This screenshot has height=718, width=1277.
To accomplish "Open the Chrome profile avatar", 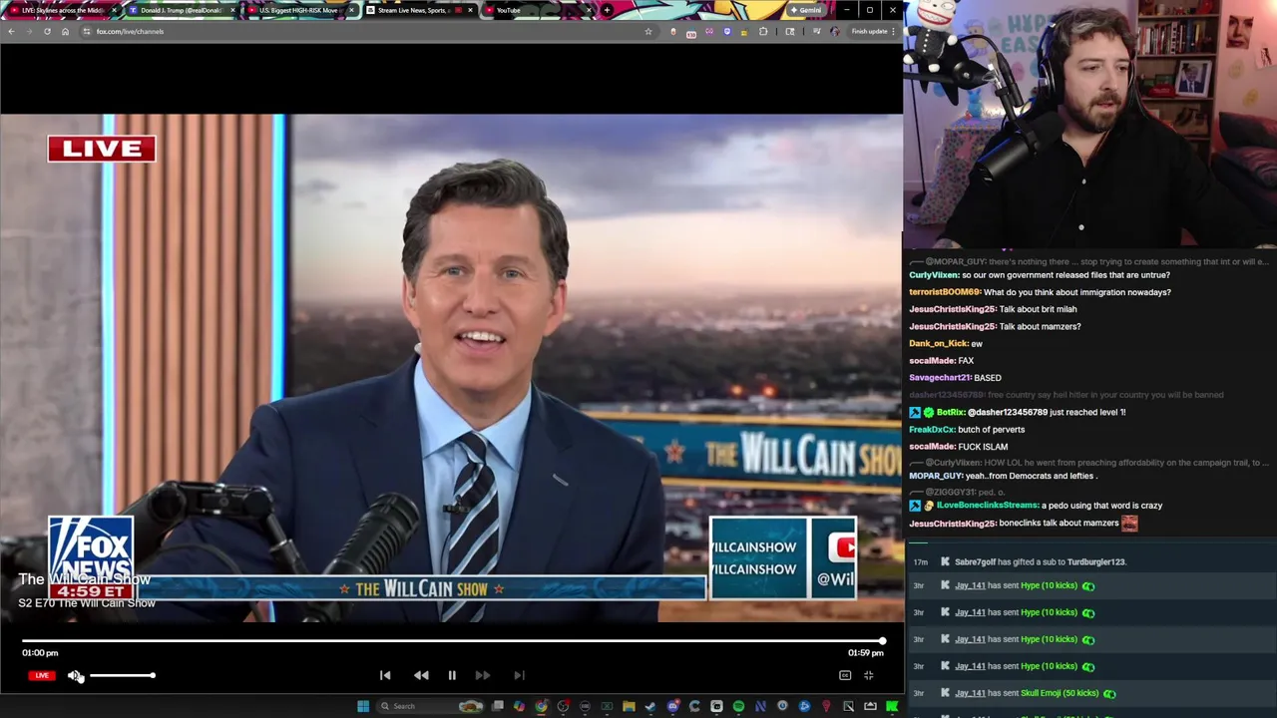I will pos(835,31).
